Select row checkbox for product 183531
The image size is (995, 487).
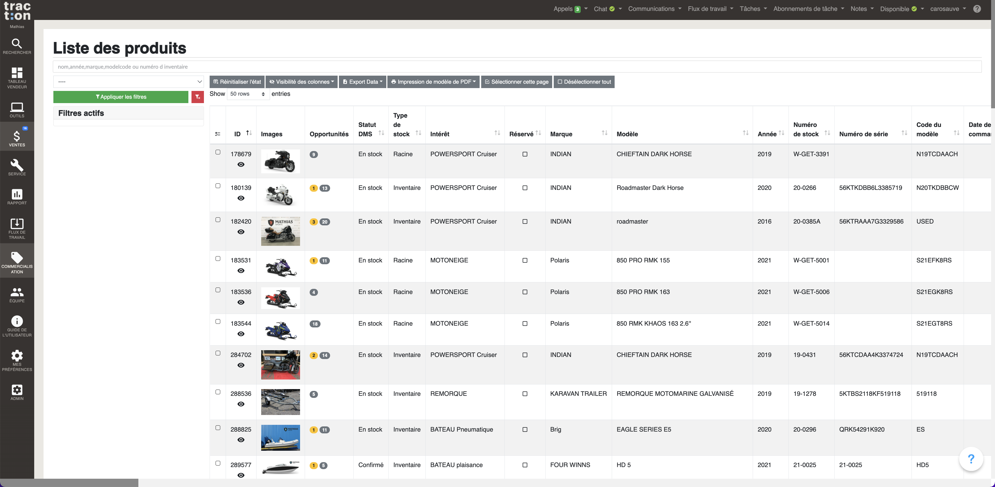pos(218,259)
